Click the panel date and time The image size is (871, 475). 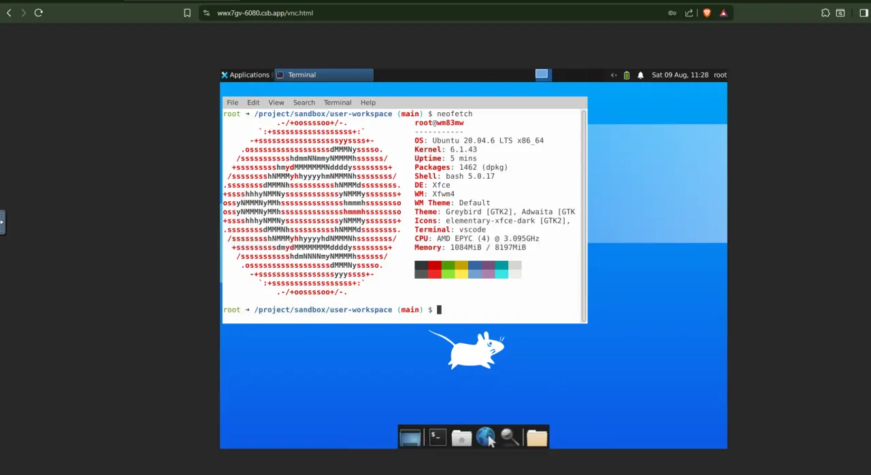(x=680, y=75)
